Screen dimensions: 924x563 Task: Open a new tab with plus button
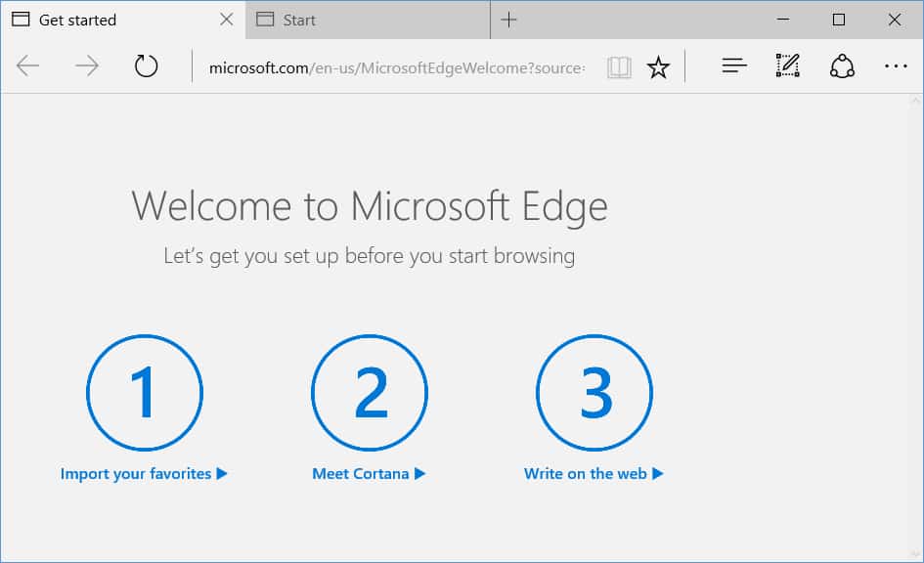pos(508,20)
